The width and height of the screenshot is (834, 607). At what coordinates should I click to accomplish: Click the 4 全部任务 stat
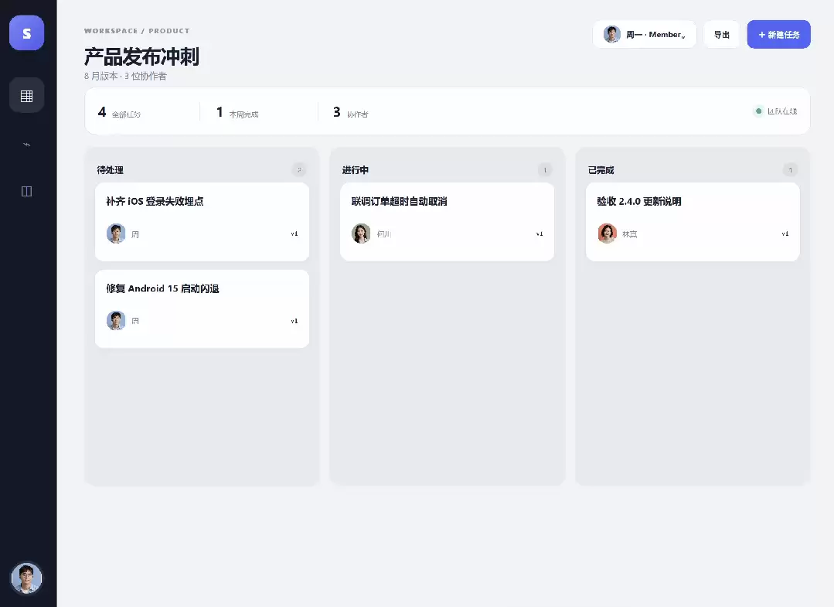[119, 112]
